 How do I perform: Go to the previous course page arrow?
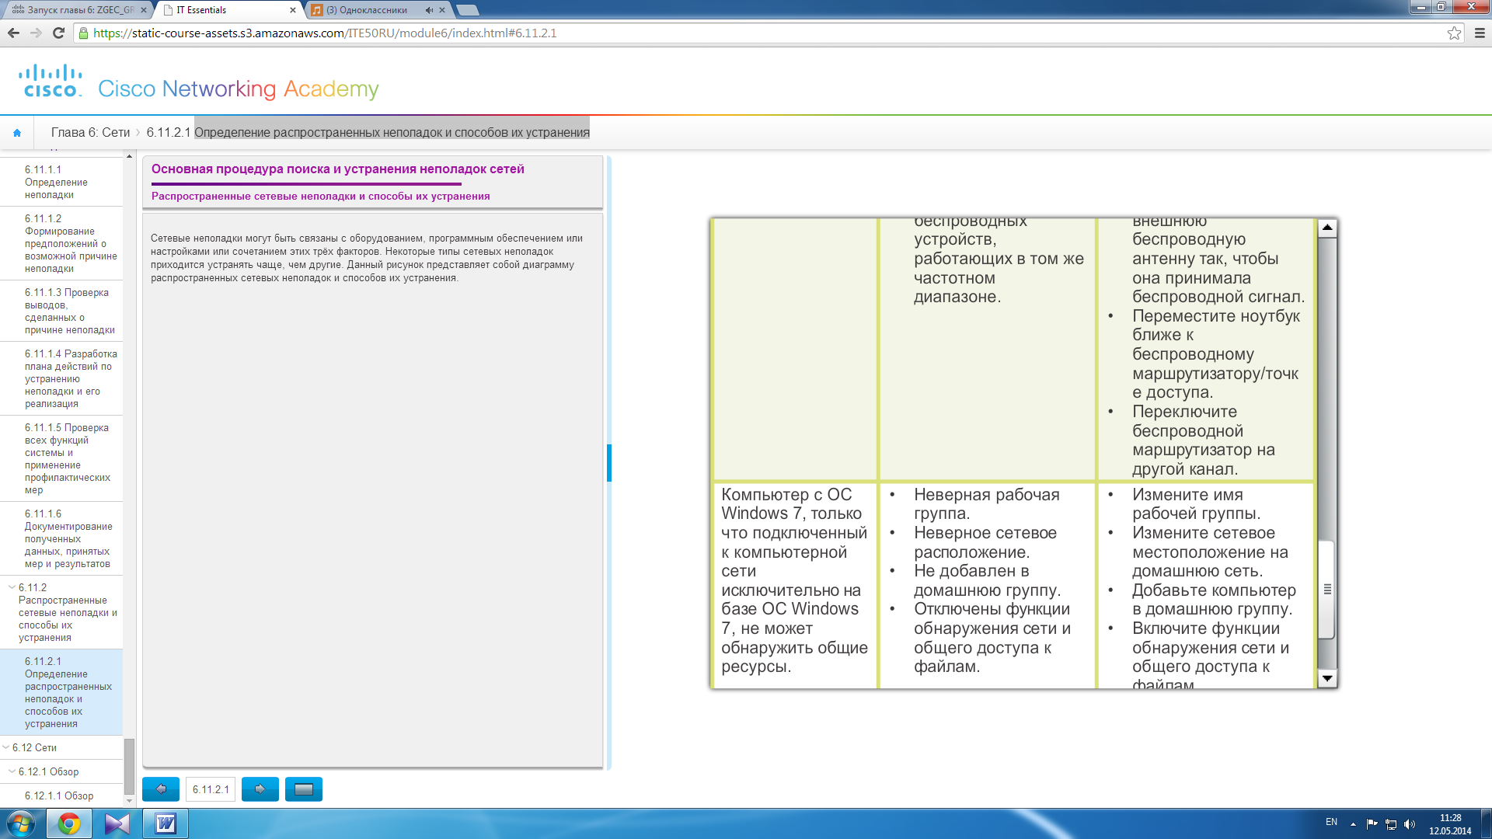tap(161, 789)
